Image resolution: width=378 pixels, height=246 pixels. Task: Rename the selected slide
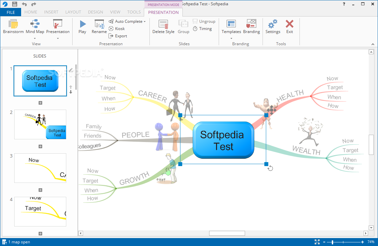point(99,26)
